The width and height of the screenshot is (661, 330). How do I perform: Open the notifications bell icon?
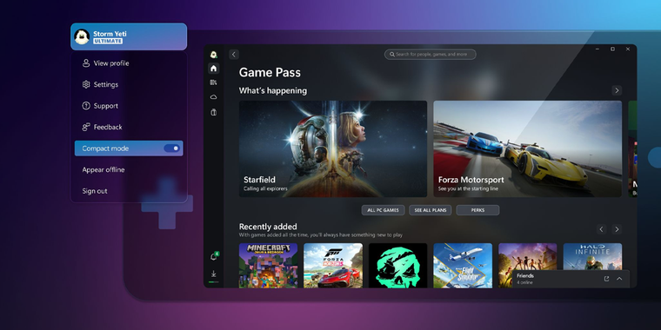pos(214,256)
